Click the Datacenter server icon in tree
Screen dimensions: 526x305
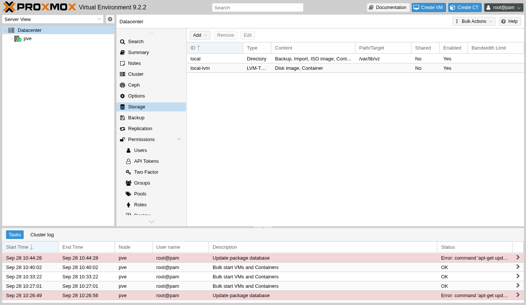[x=11, y=30]
